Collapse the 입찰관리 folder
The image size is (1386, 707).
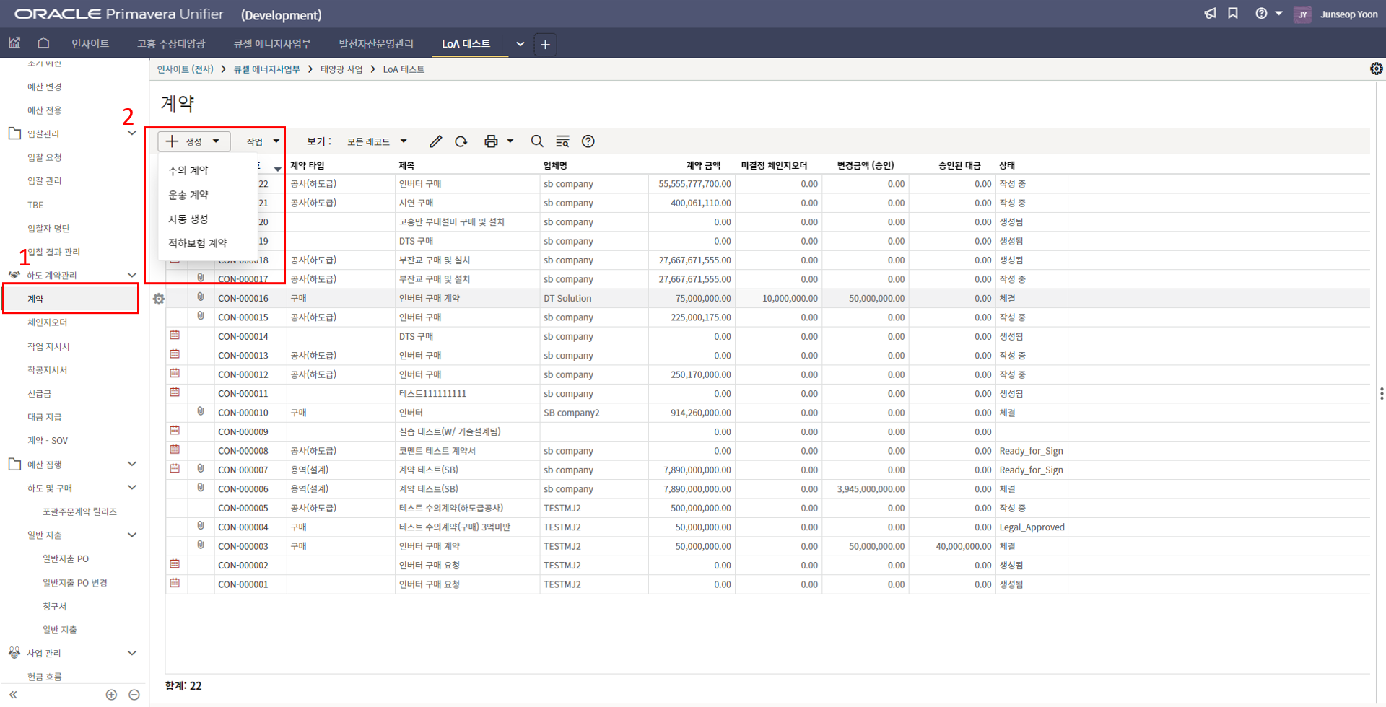point(132,133)
